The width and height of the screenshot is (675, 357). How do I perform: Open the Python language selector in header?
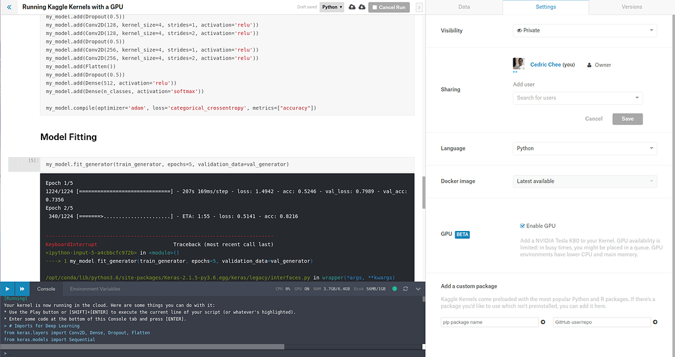333,7
